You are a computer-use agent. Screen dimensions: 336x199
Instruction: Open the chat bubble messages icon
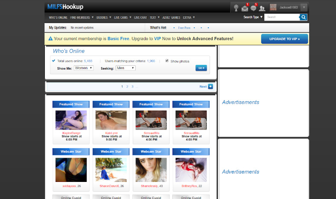click(x=253, y=8)
